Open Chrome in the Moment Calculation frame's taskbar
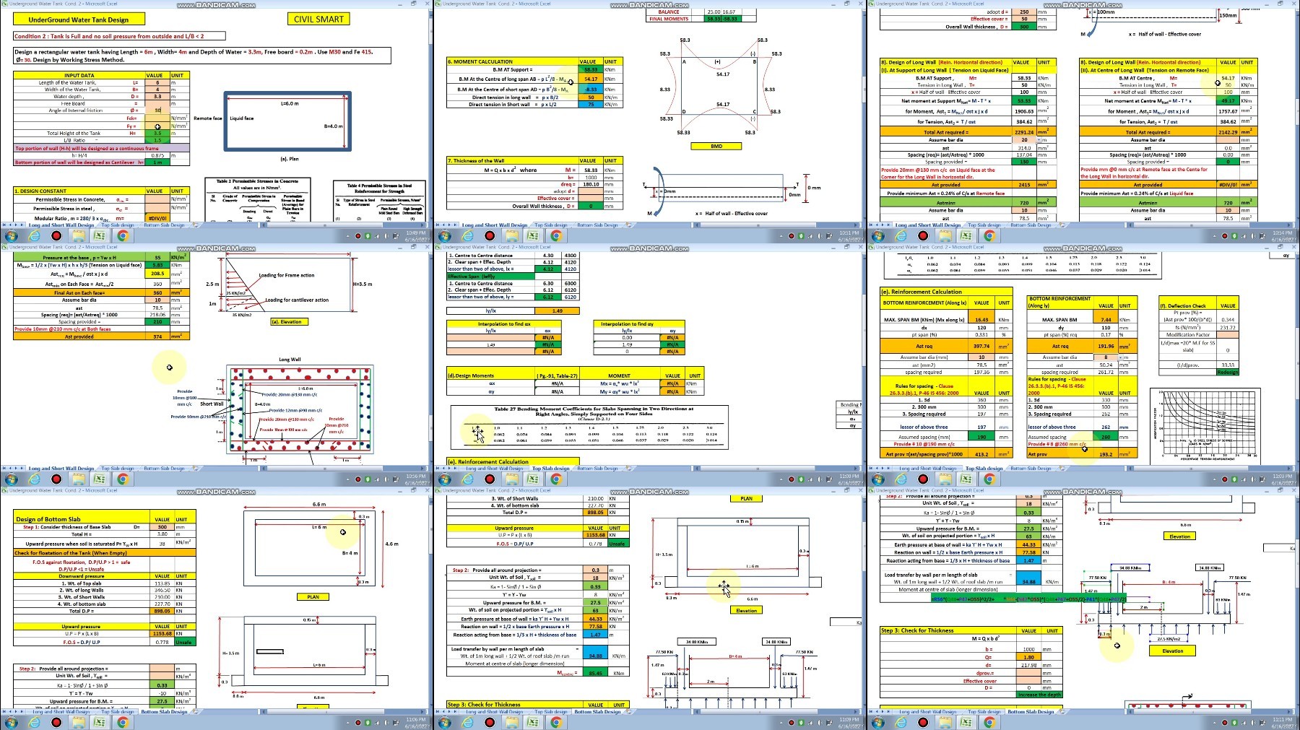1300x730 pixels. (556, 235)
